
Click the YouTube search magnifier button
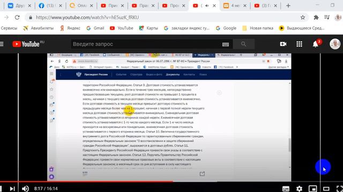point(244,44)
